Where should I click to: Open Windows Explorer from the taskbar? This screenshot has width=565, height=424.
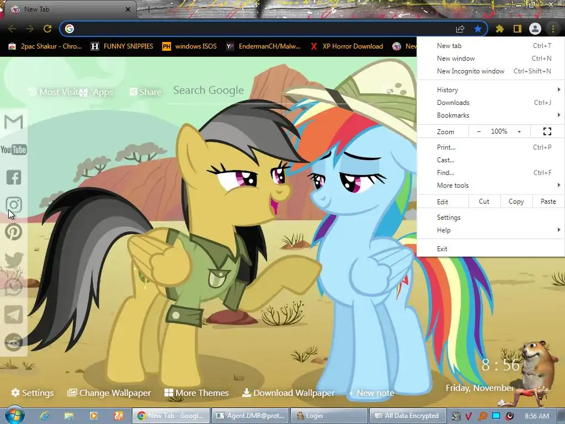(69, 416)
